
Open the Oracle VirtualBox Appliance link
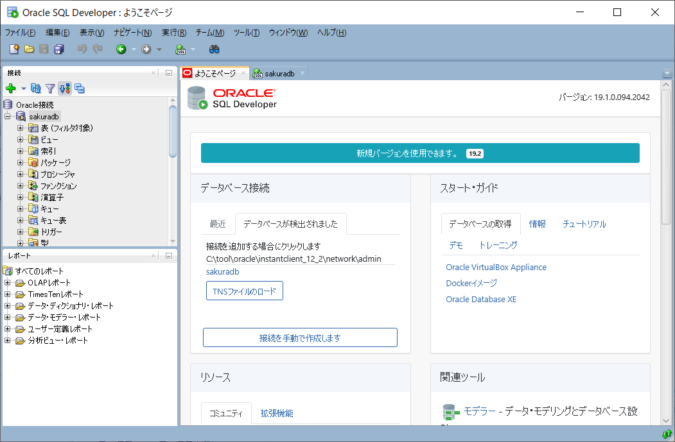[x=496, y=267]
